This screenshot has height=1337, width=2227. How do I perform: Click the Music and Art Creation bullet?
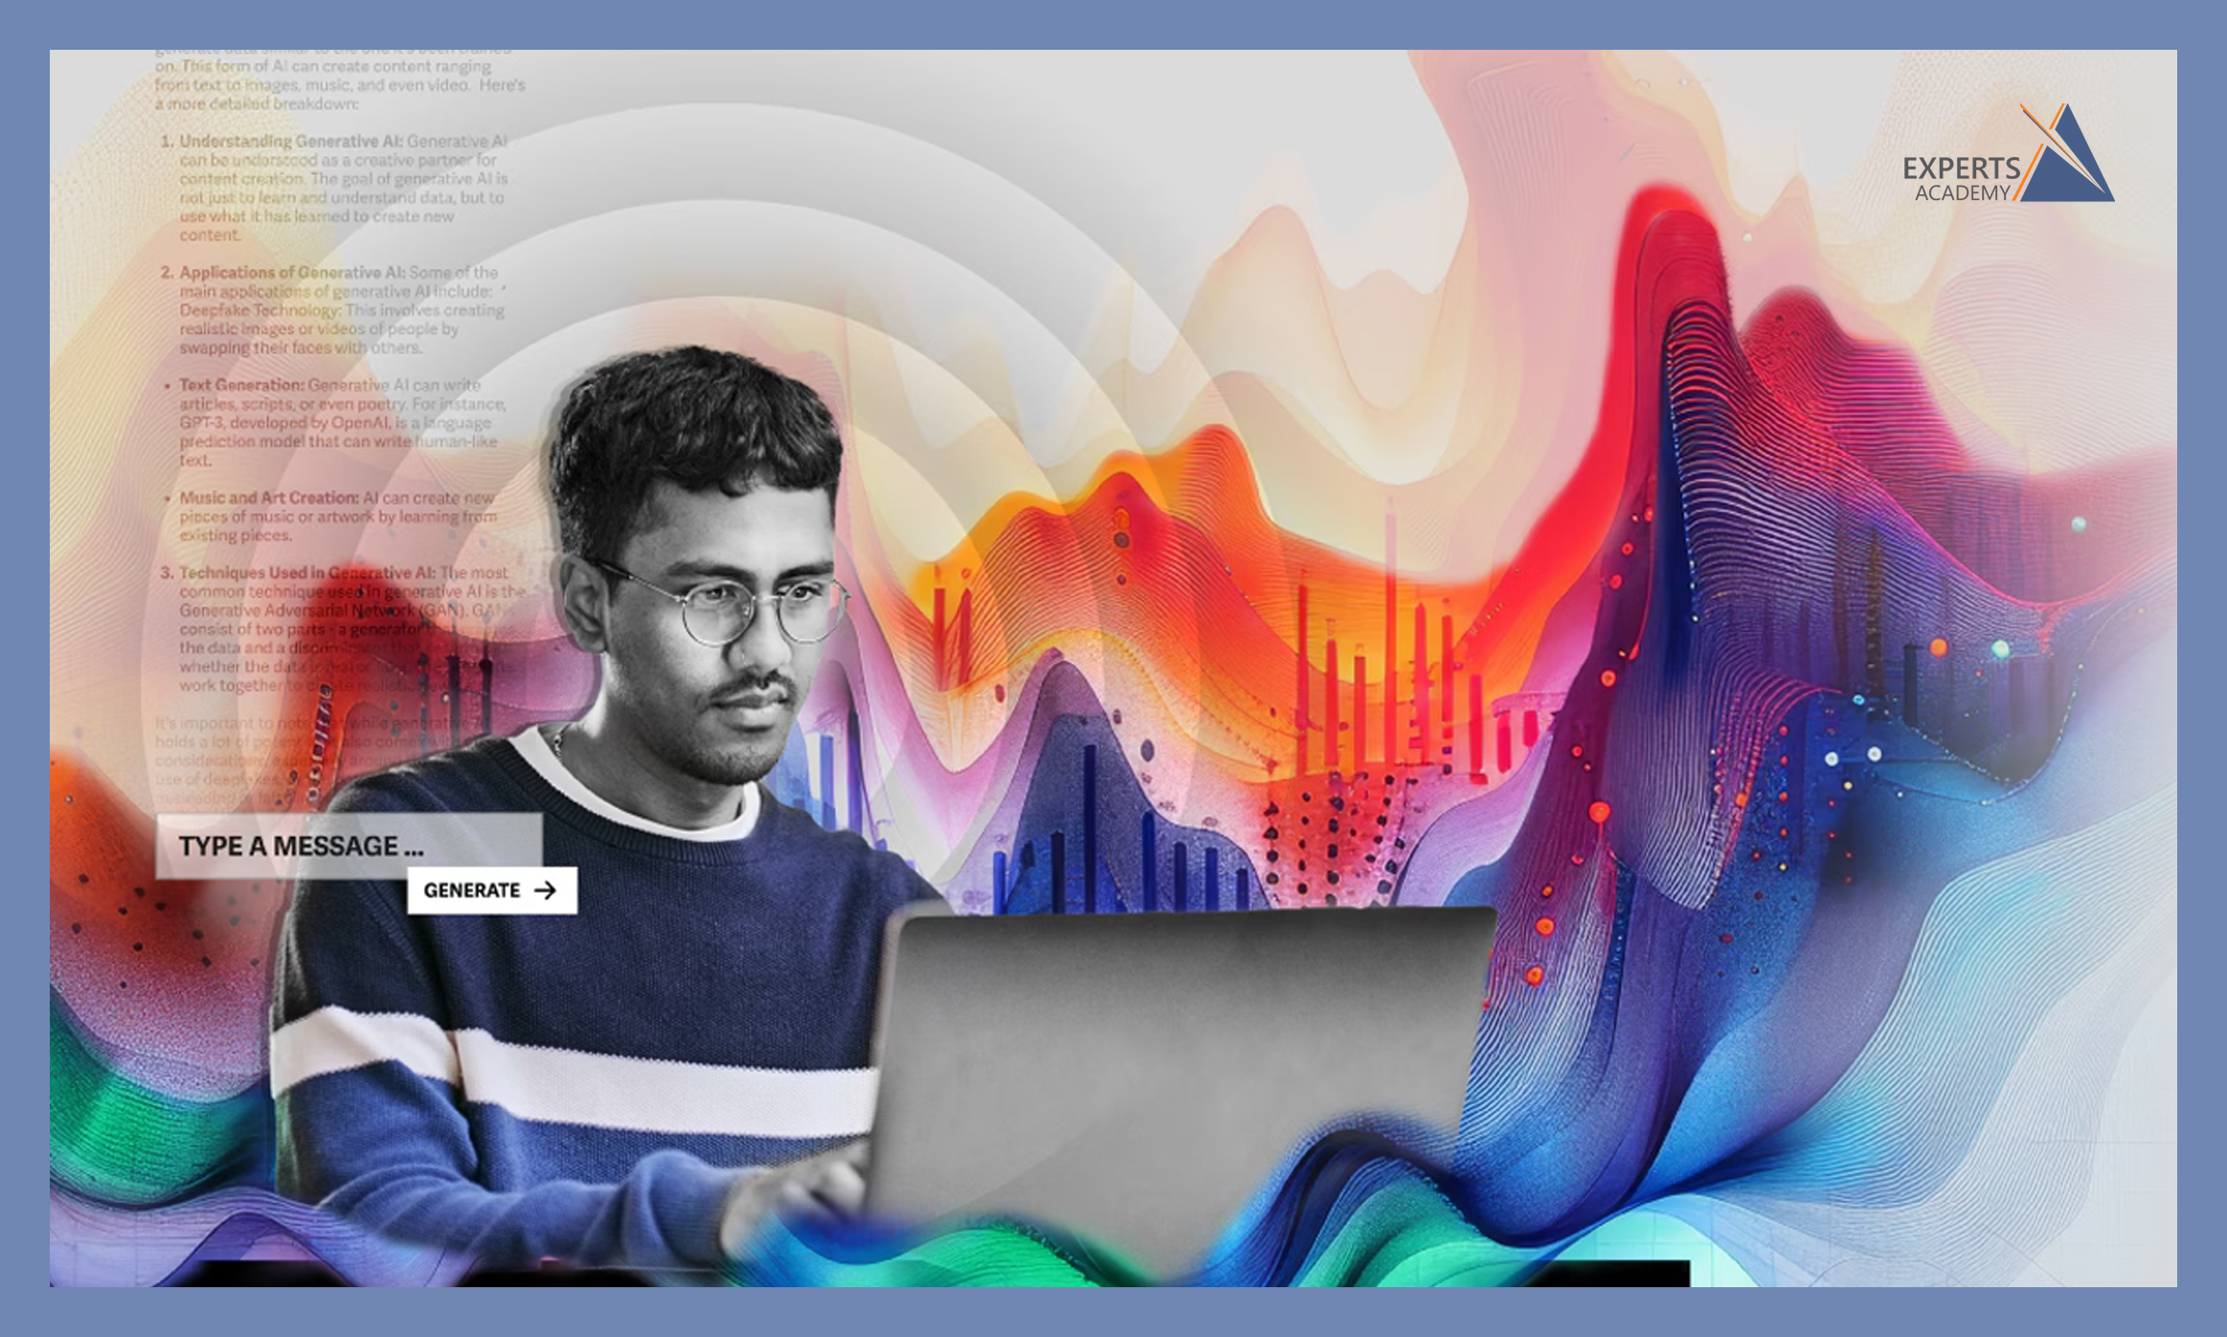pyautogui.click(x=268, y=498)
